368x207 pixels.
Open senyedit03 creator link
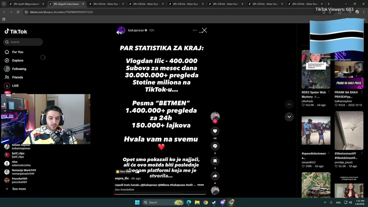(308, 162)
